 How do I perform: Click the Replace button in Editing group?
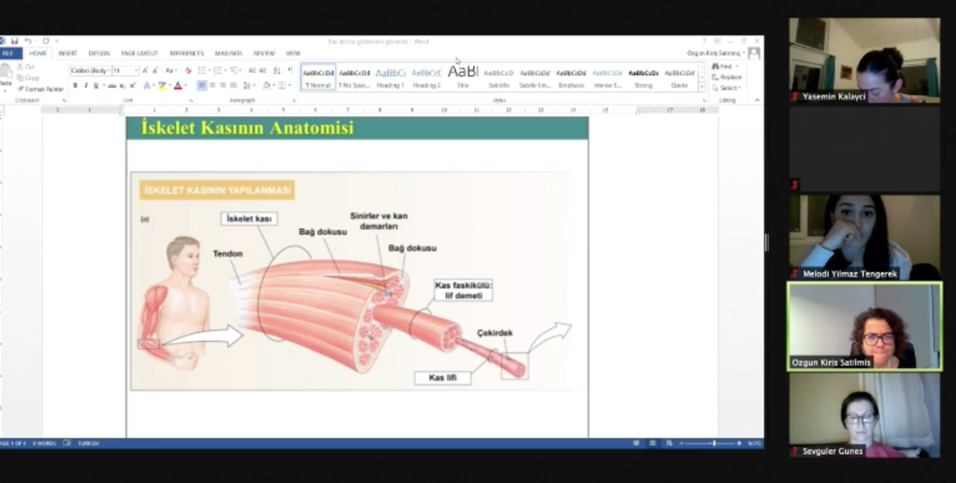pos(727,77)
